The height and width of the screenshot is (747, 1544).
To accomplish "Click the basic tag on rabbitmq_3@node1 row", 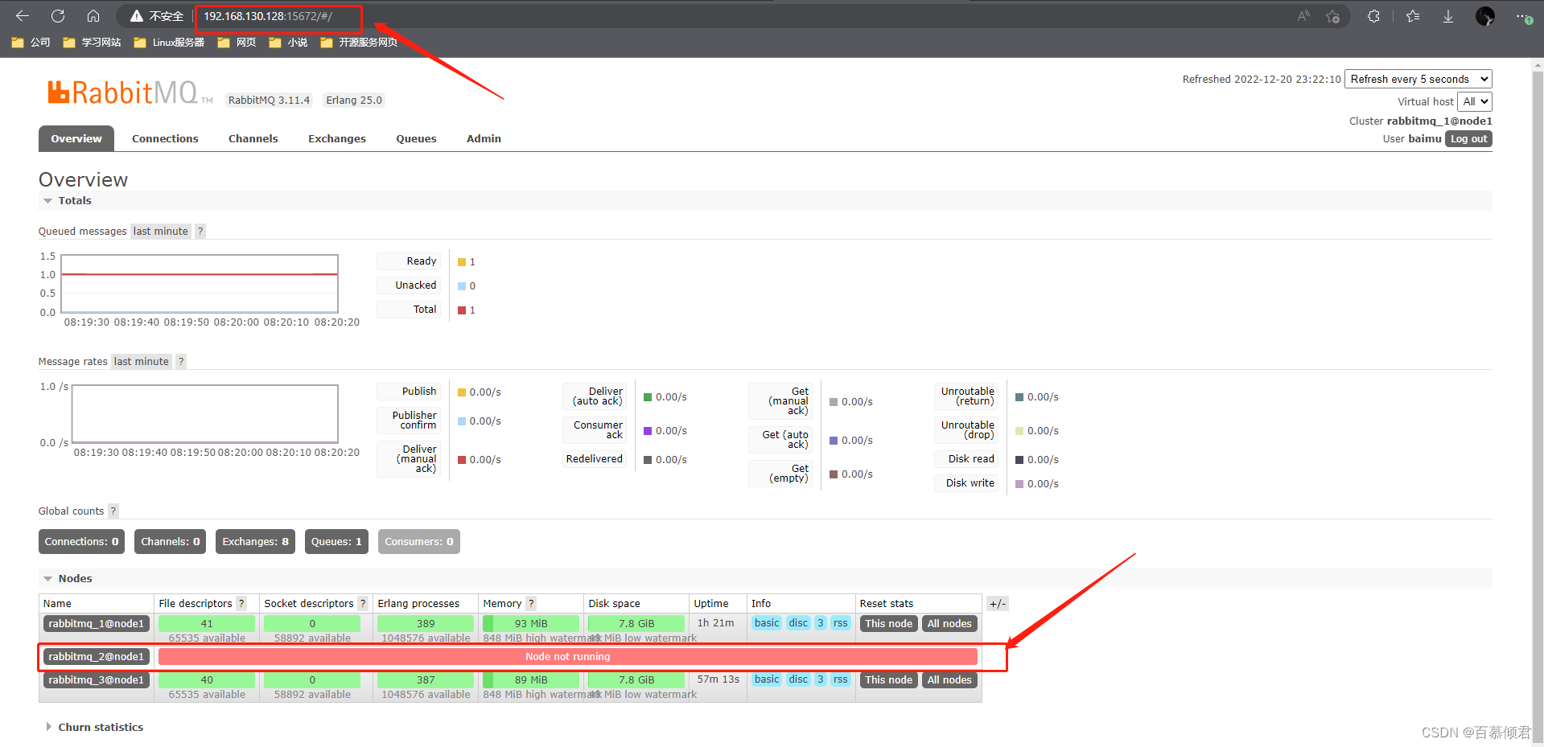I will coord(767,679).
